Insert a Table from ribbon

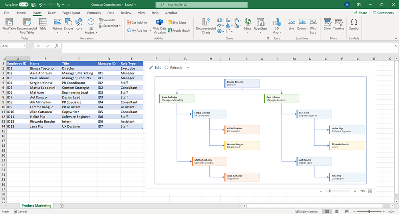[43, 24]
